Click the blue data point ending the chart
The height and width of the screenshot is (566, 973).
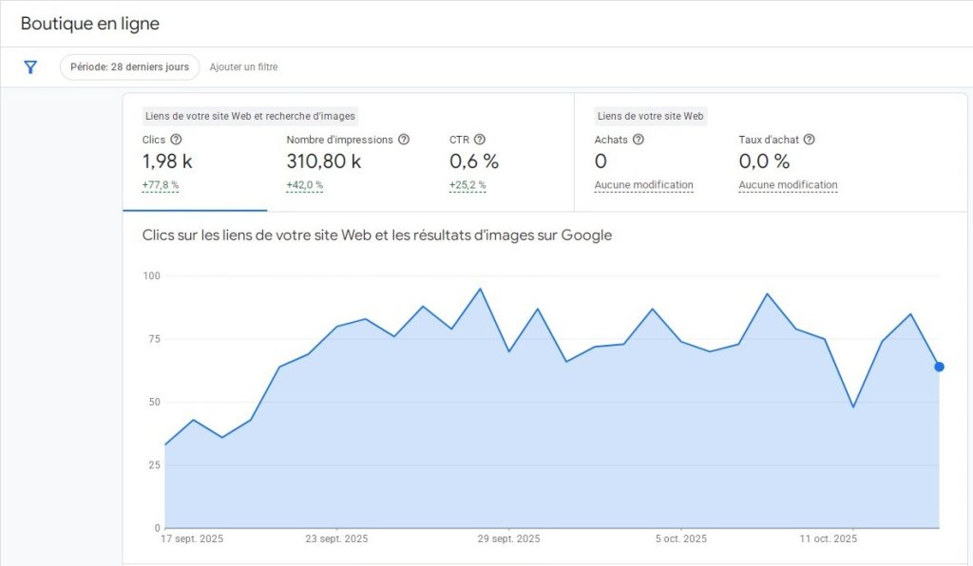[939, 367]
